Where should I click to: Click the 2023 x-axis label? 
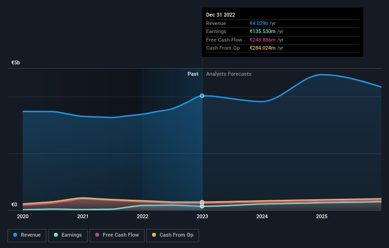pos(202,216)
